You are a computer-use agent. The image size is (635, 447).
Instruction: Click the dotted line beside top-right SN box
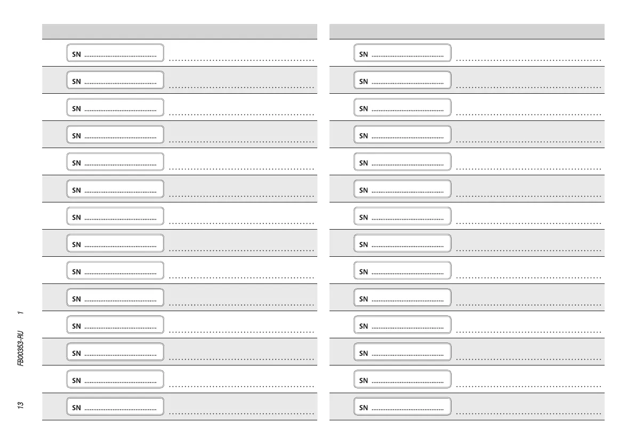pos(529,60)
